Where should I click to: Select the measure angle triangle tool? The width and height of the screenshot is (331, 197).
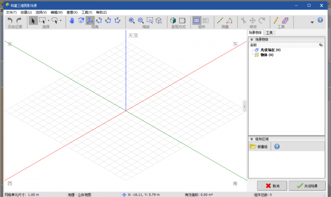click(229, 20)
